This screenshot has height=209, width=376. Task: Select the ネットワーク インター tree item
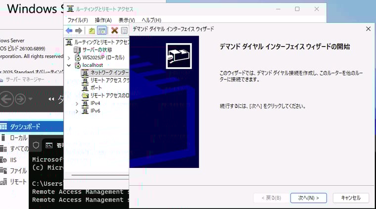(x=105, y=72)
